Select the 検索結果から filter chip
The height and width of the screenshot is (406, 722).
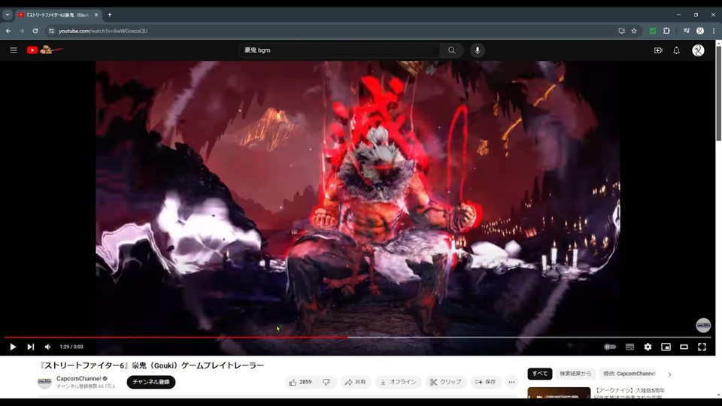(575, 374)
